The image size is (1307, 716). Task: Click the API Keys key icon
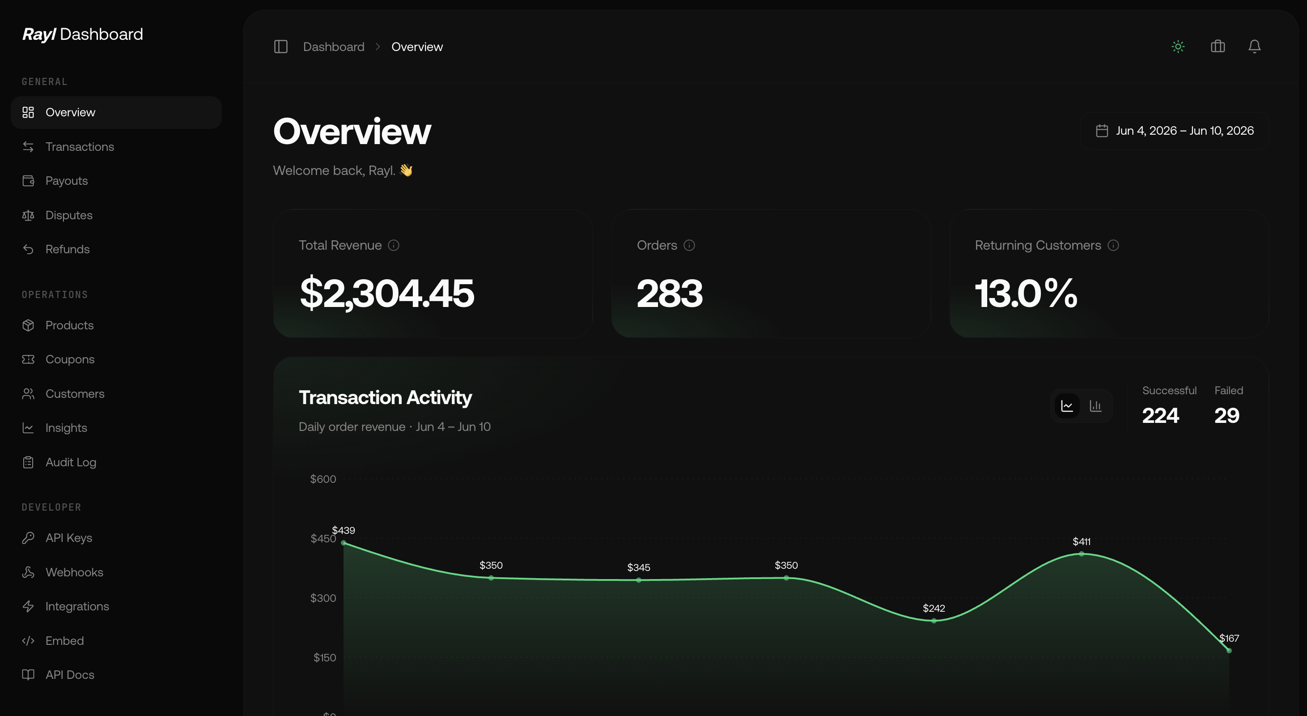(x=29, y=538)
